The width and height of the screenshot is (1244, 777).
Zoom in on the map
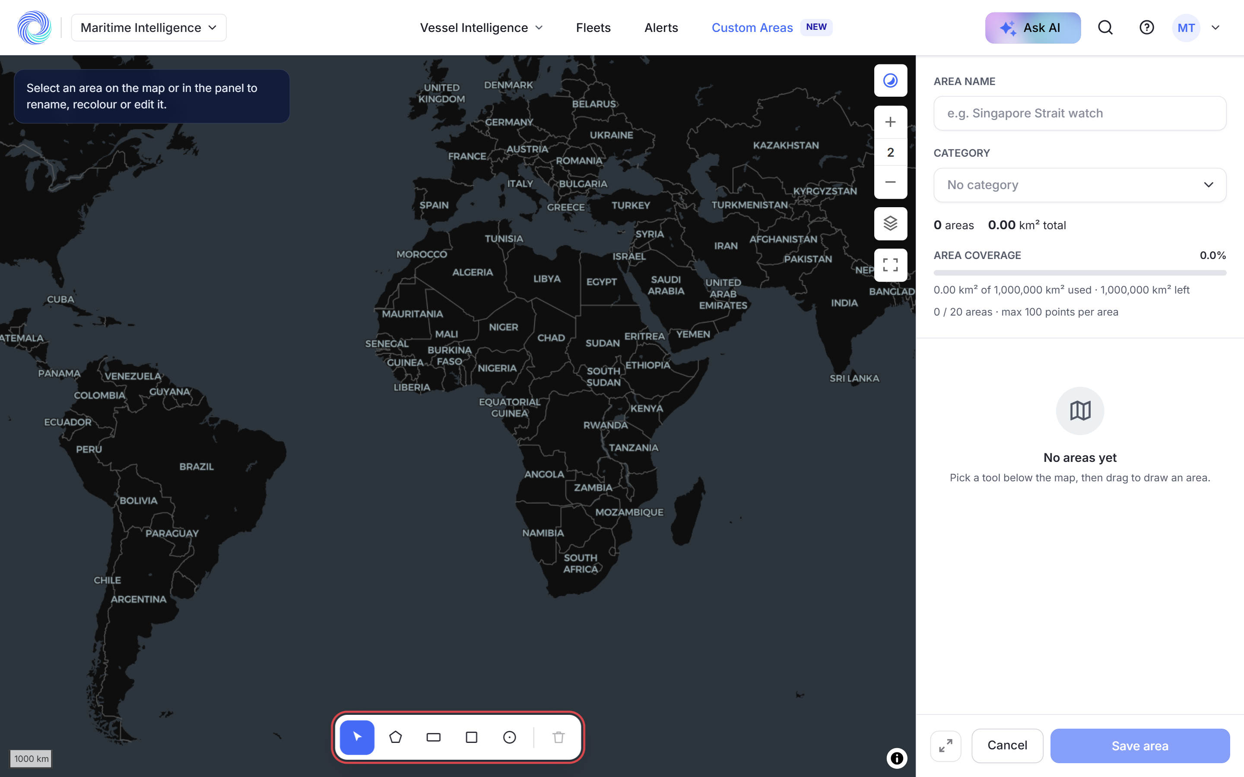(890, 122)
